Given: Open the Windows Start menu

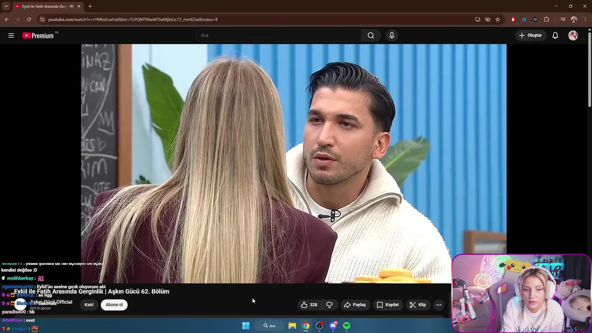Looking at the screenshot, I should point(246,326).
